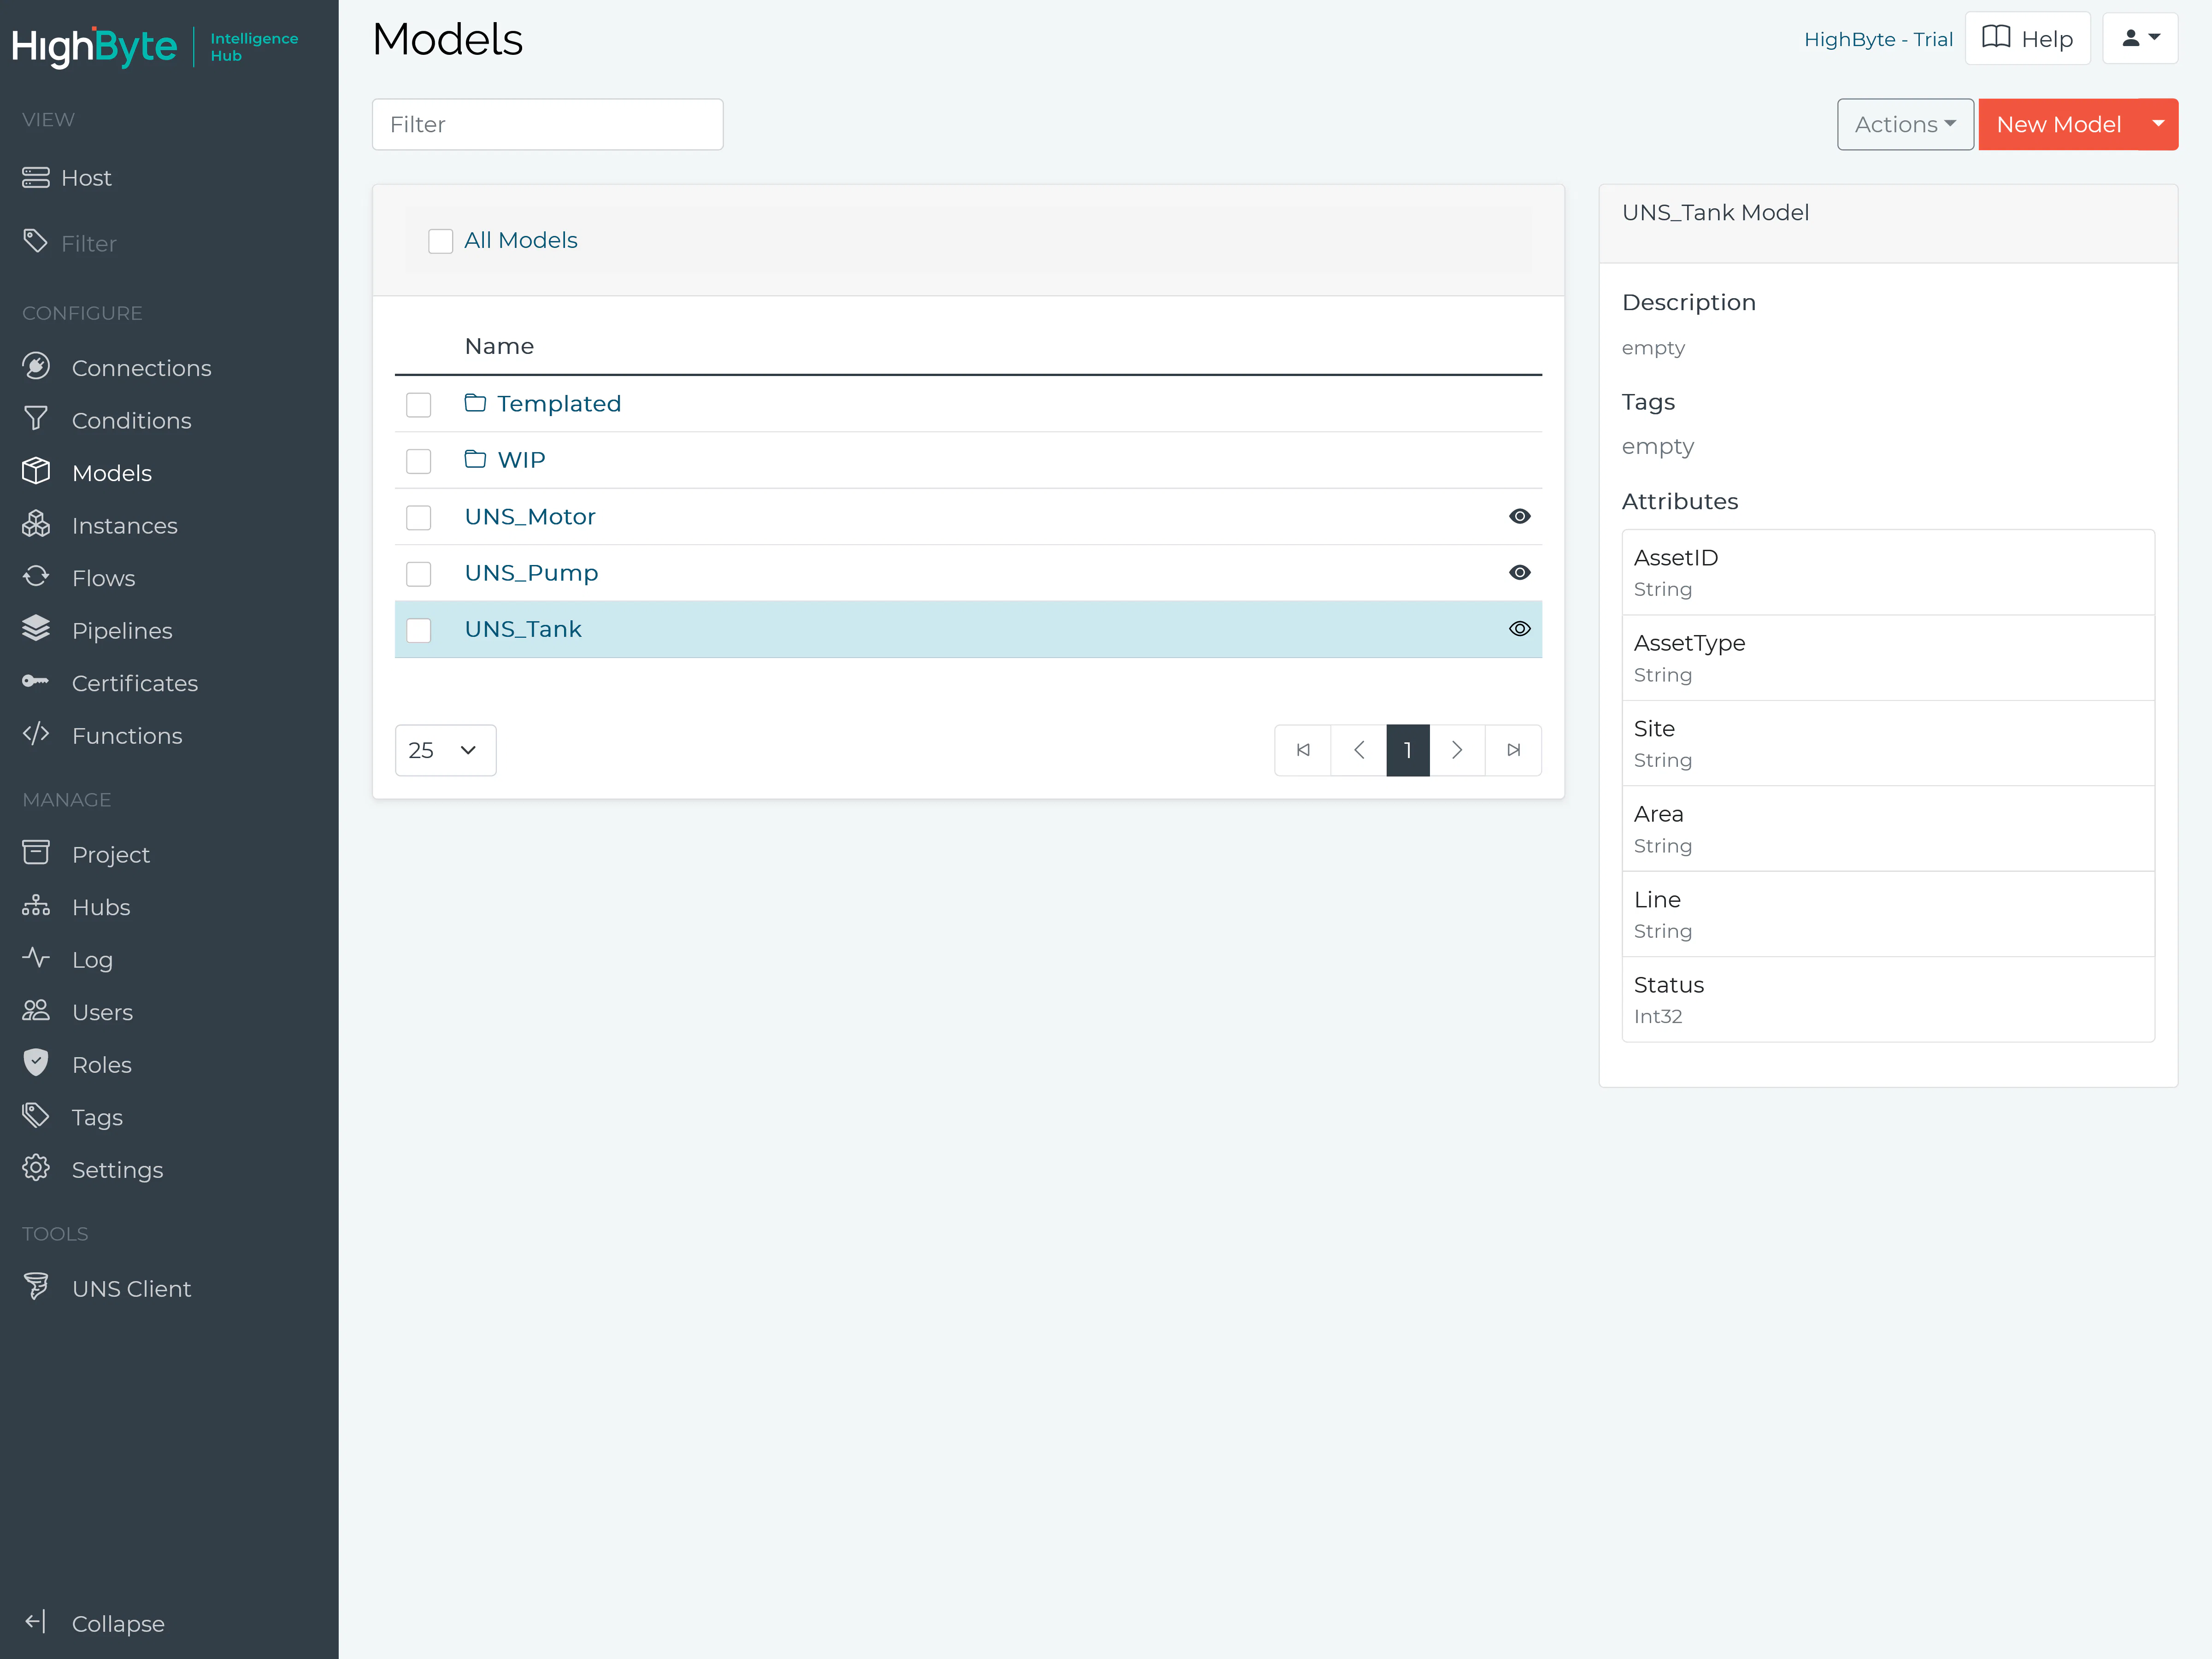Viewport: 2212px width, 1659px height.
Task: Click the models Filter input field
Action: coord(548,124)
